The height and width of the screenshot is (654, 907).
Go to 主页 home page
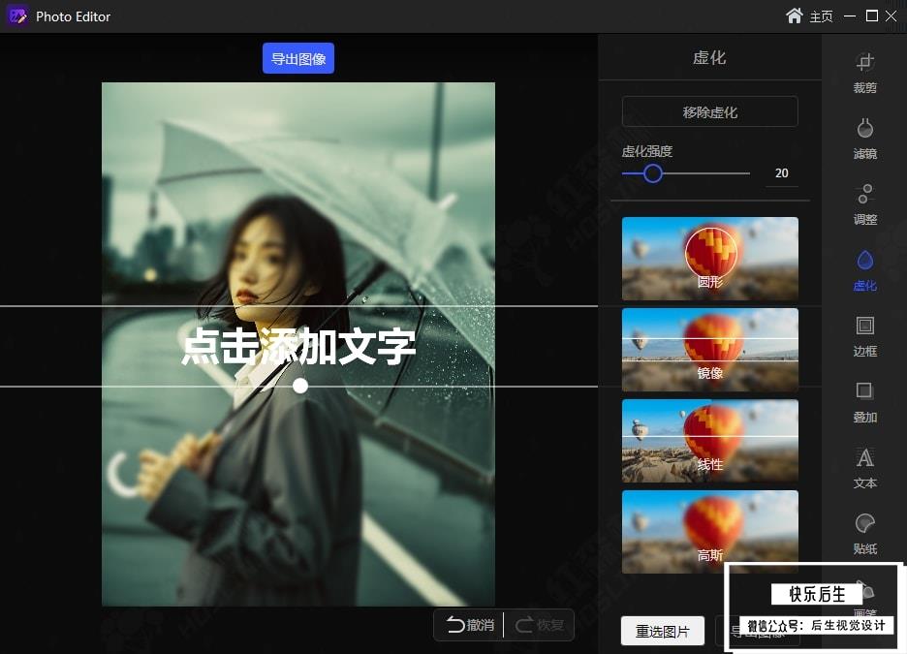tap(809, 16)
